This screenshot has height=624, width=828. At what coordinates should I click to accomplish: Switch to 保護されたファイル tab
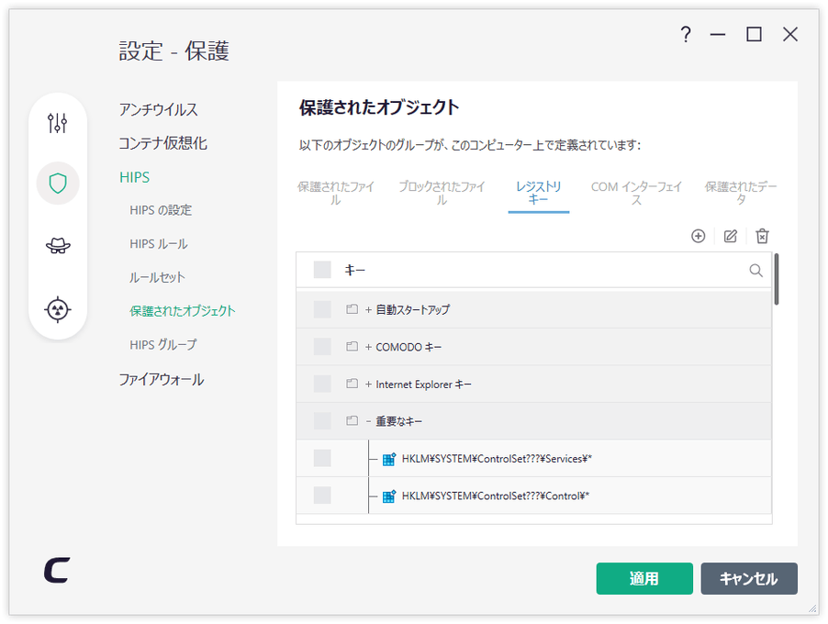[335, 194]
